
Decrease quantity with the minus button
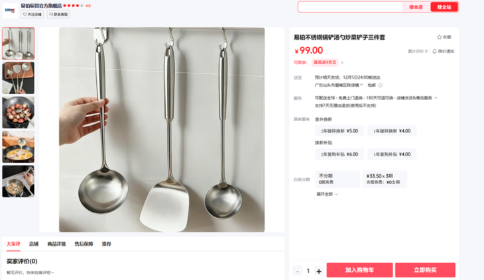point(298,271)
